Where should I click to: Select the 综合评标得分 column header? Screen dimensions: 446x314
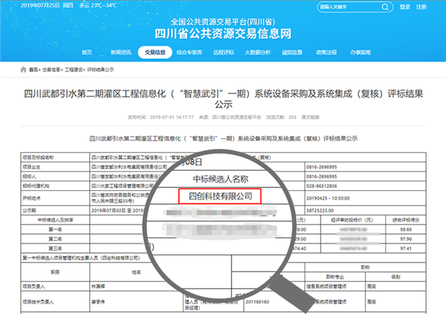coord(406,220)
